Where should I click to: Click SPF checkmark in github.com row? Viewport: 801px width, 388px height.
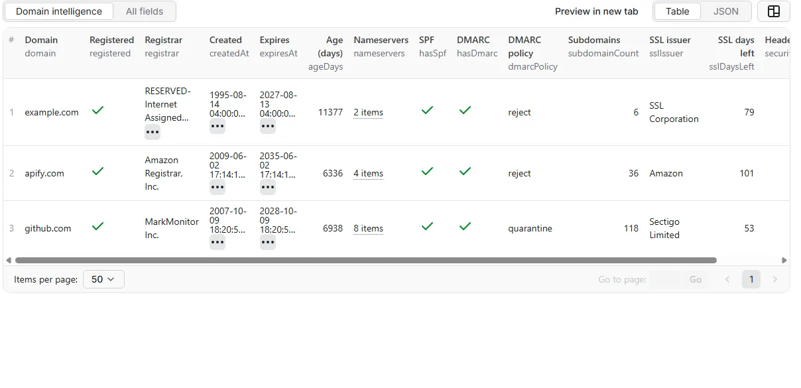427,226
